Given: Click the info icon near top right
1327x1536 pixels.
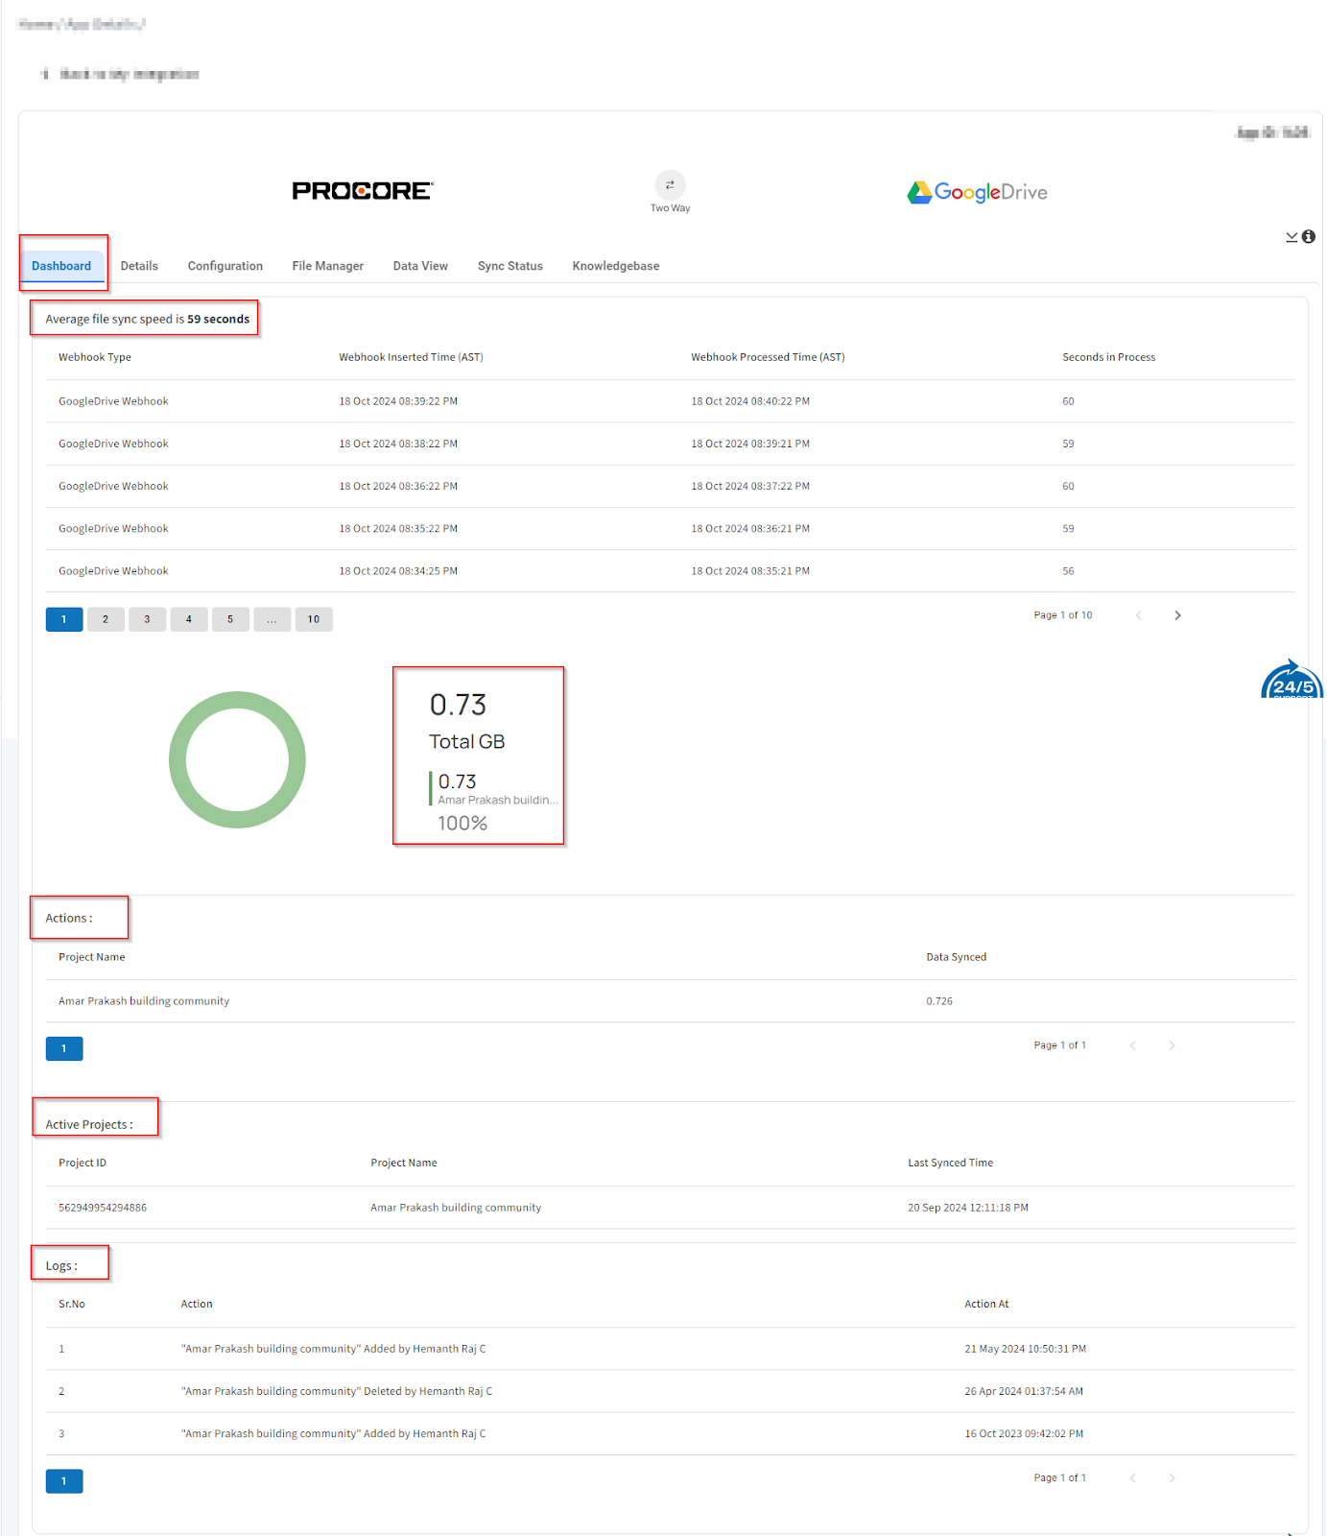Looking at the screenshot, I should point(1309,236).
